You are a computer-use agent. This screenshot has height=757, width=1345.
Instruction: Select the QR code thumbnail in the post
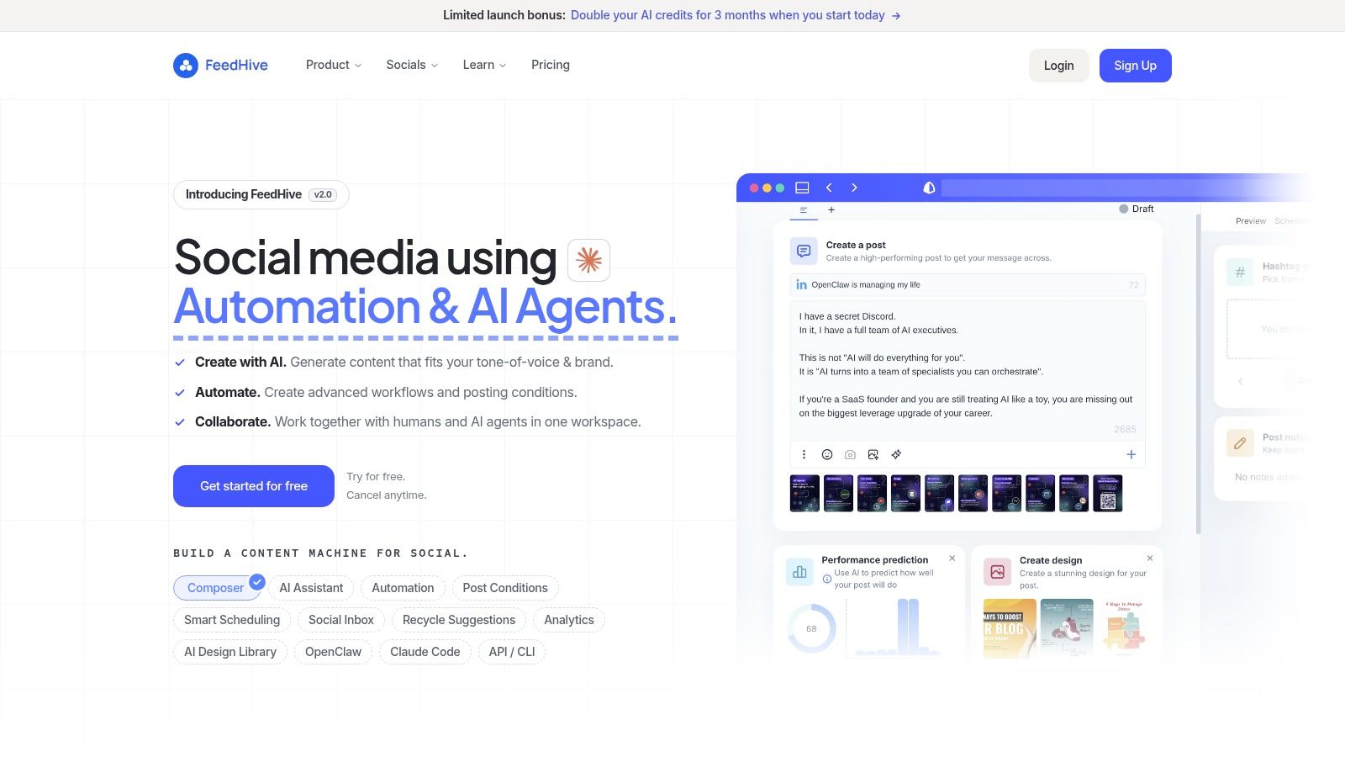point(1108,493)
